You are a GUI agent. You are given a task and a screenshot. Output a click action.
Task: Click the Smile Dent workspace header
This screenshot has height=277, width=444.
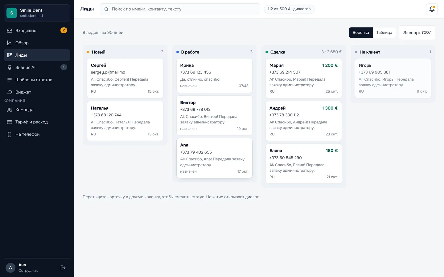click(x=37, y=13)
